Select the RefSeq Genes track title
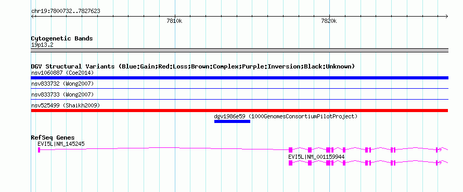This screenshot has height=192, width=463. tap(53, 138)
